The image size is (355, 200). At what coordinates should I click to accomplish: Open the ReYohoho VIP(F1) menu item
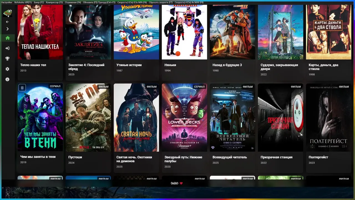[x=23, y=2]
